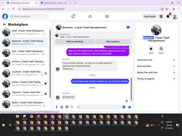The height and width of the screenshot is (136, 182).
Task: Open the Friends icon in top navigation
Action: pos(90,16)
